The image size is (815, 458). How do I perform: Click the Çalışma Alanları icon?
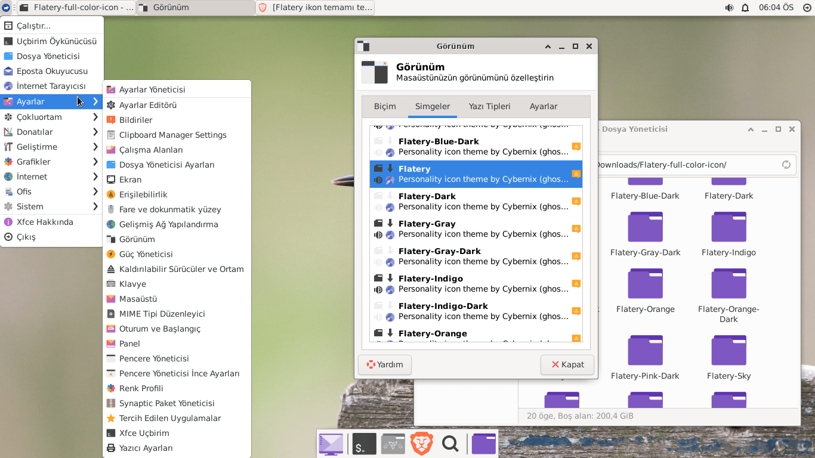pos(111,150)
